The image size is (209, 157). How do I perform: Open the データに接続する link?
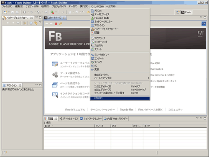click(x=70, y=73)
